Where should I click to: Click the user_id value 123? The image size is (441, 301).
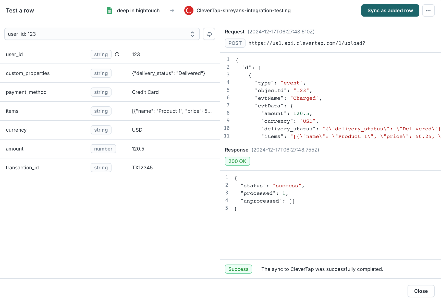pos(136,54)
